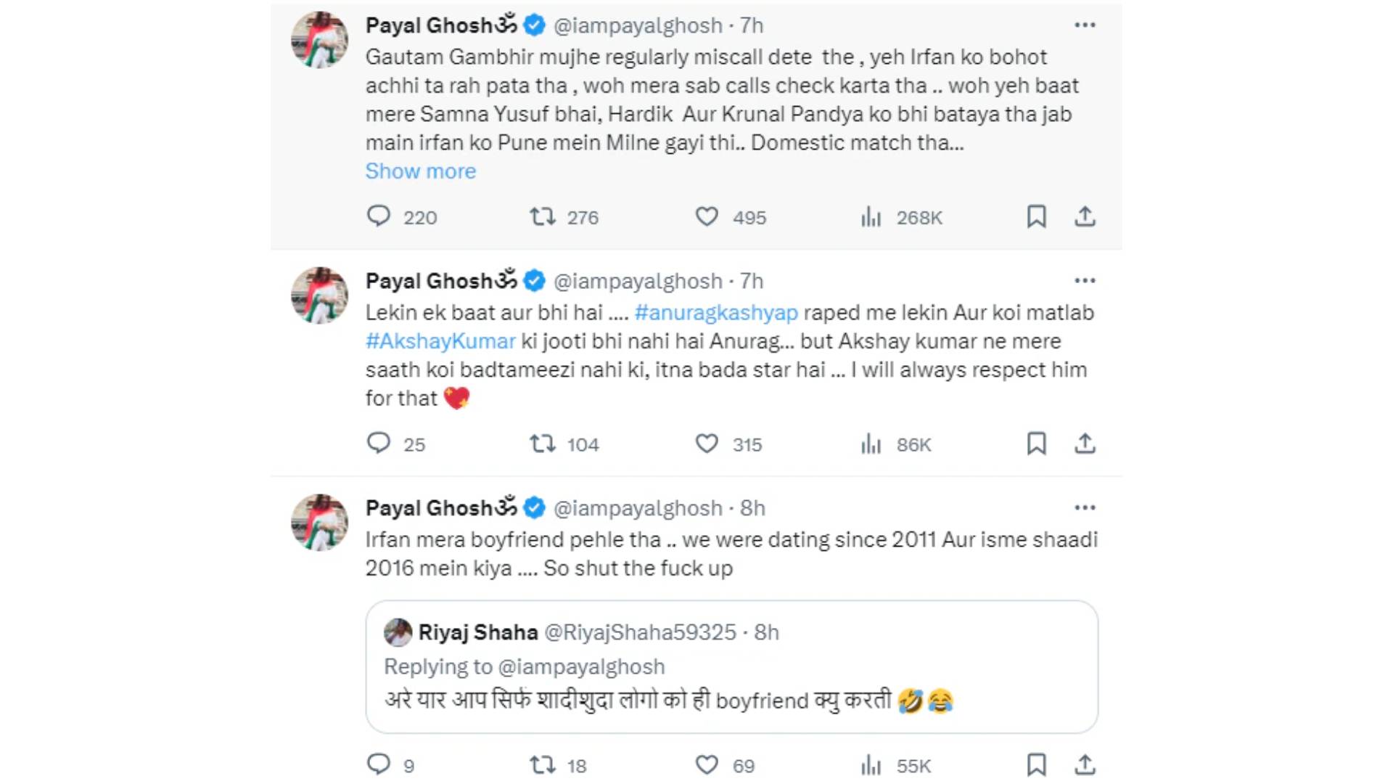Open the #AkshayKumar hashtag
The height and width of the screenshot is (784, 1393).
[x=440, y=341]
